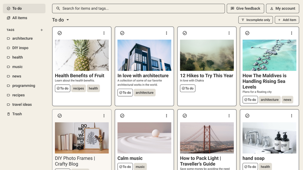The image size is (303, 170).
Task: Open the zen sand ball thumbnail
Action: 145,138
